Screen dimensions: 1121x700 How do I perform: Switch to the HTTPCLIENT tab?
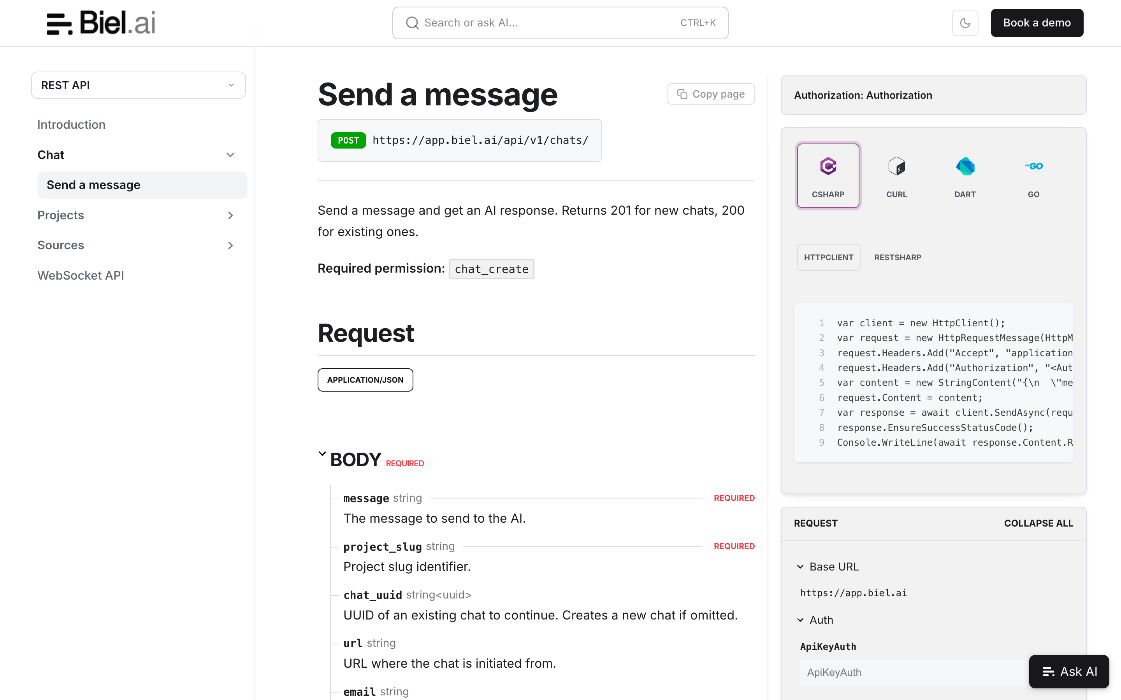828,257
